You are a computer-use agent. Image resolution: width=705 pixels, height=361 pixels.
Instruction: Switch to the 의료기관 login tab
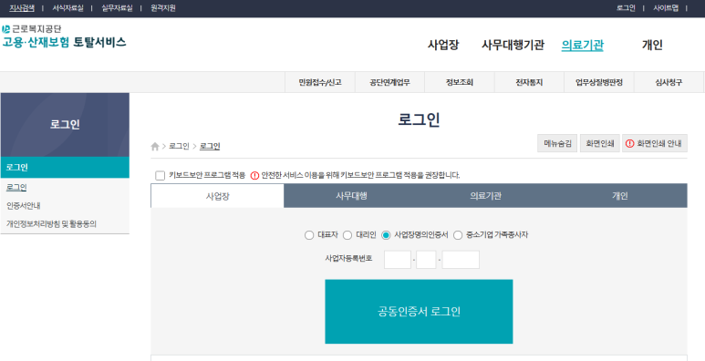click(485, 196)
